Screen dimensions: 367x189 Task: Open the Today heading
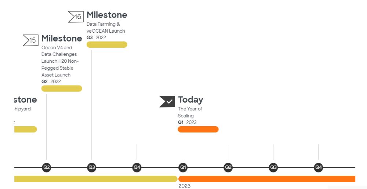pyautogui.click(x=190, y=99)
